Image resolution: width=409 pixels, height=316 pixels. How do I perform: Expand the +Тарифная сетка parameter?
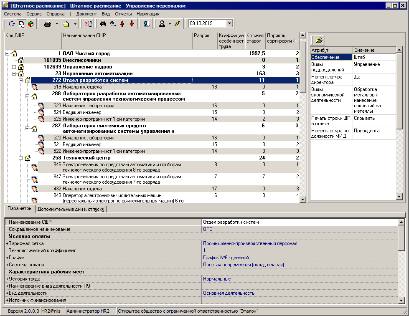(7, 243)
